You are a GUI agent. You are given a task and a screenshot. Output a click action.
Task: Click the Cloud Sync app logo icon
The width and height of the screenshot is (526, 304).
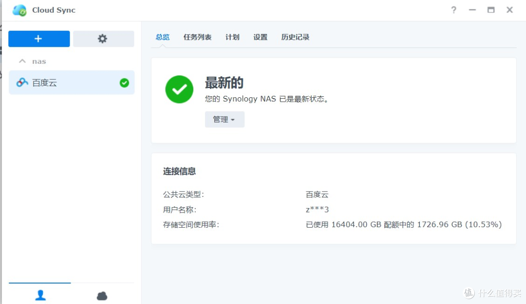(19, 10)
